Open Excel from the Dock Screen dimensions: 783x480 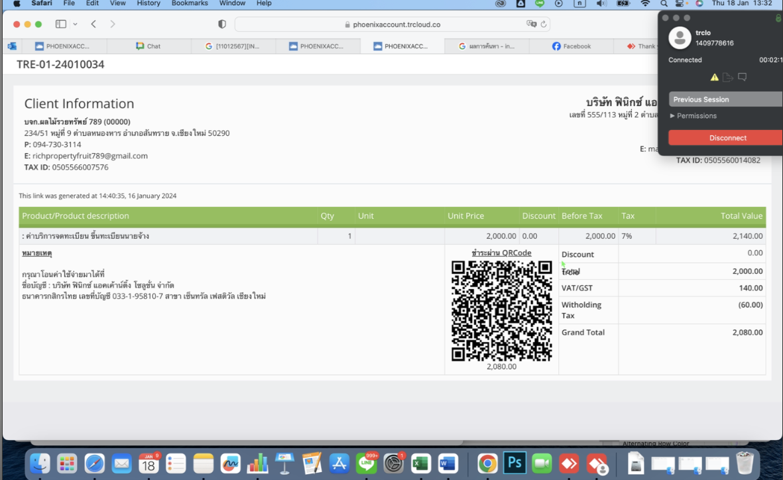click(421, 463)
